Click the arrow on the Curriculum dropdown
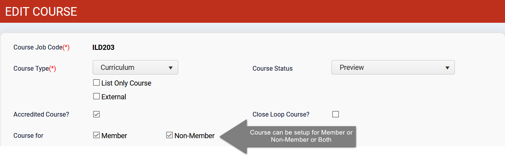Screen dimensions: 505x157 (x=170, y=68)
